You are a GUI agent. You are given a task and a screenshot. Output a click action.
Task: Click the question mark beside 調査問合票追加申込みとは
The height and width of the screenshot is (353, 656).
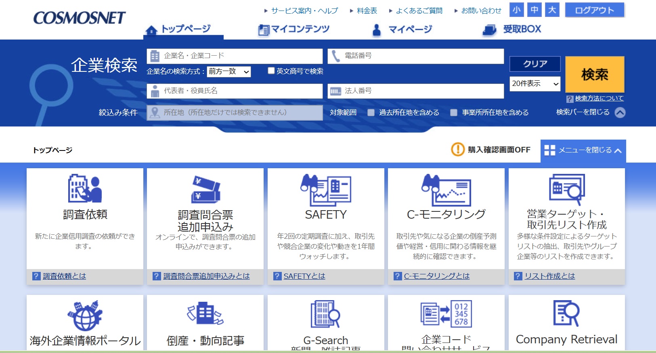(x=157, y=276)
